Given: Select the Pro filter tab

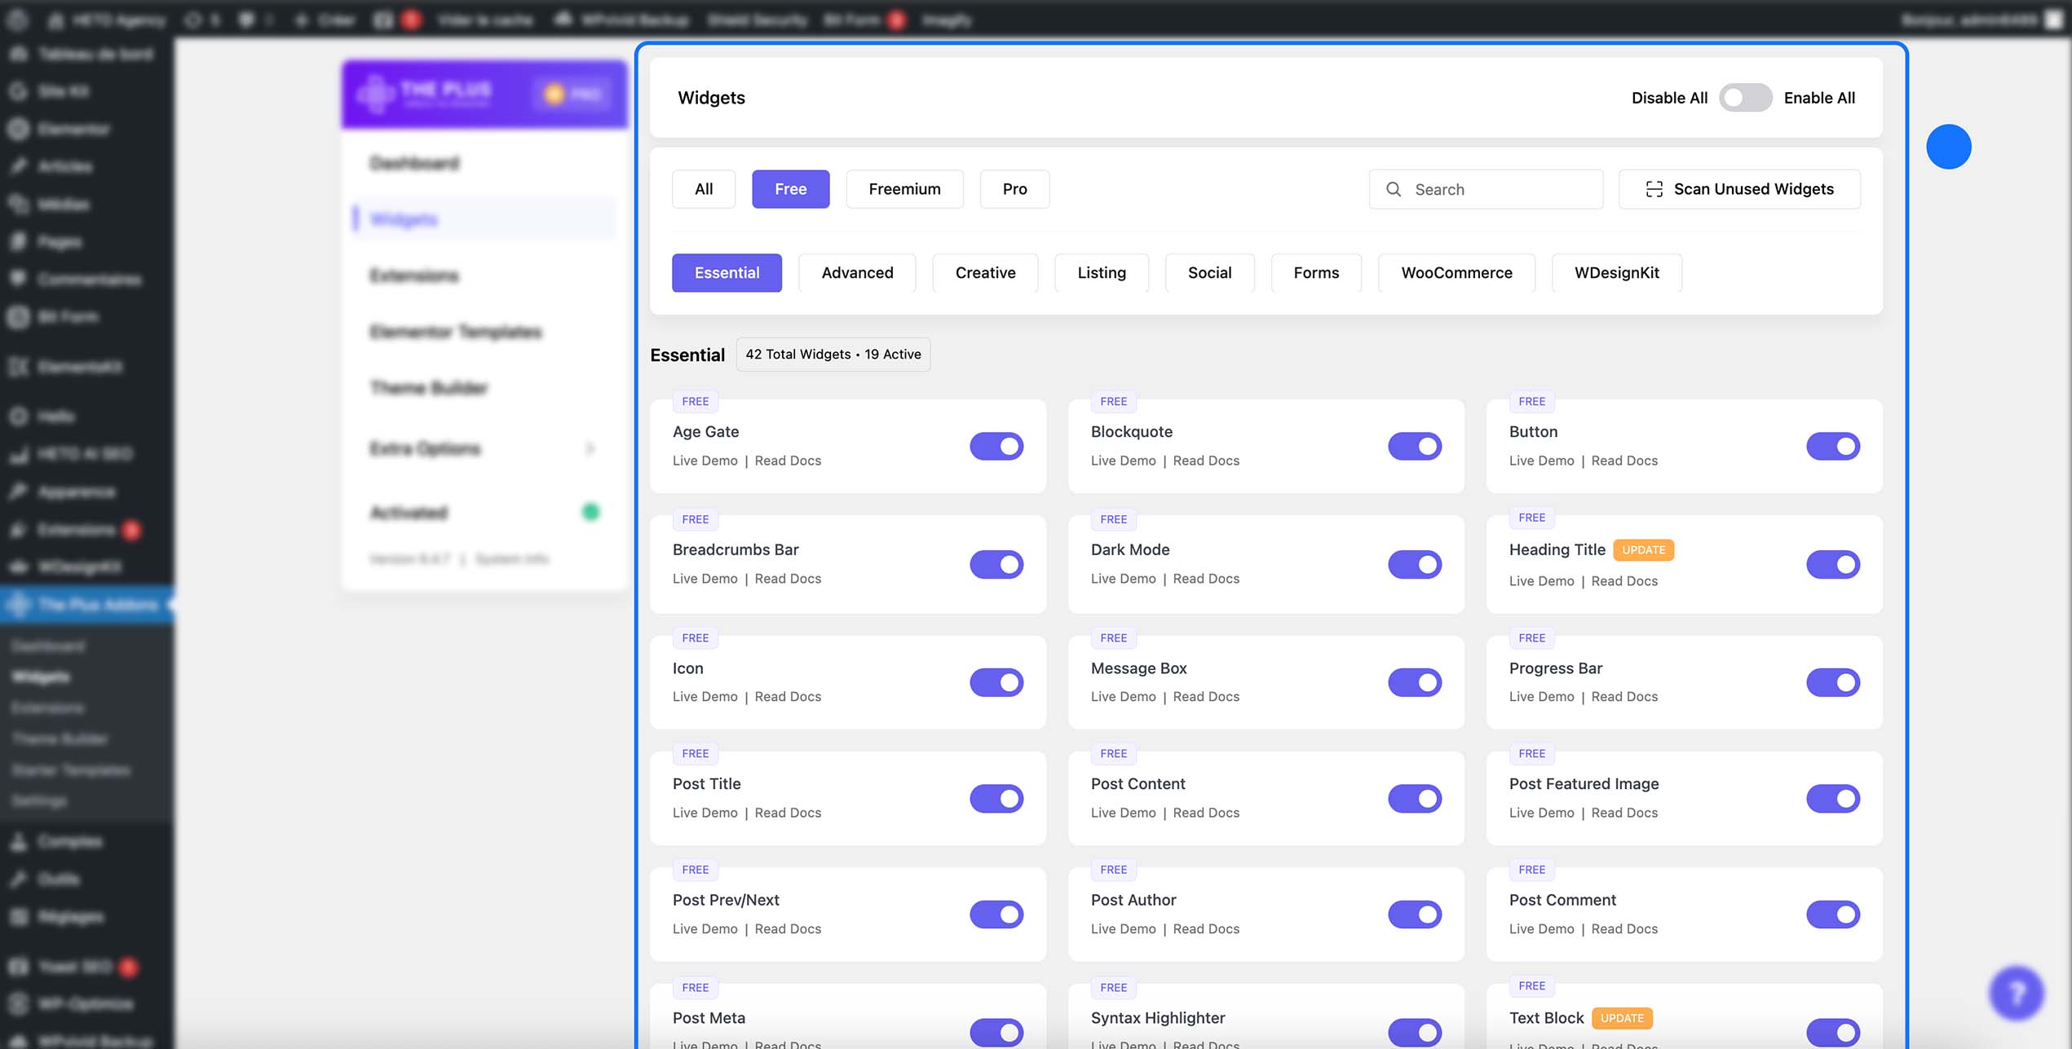Looking at the screenshot, I should (1014, 188).
